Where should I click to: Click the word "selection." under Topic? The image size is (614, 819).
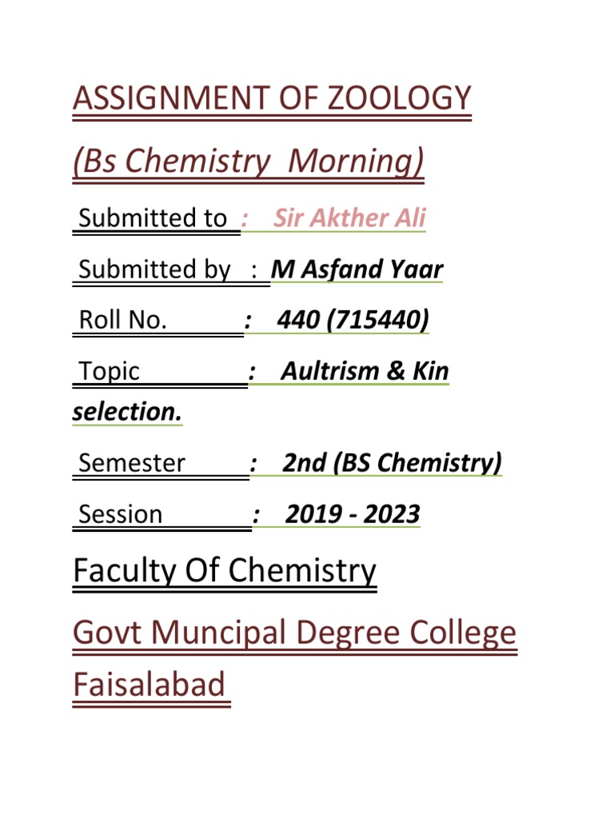click(x=127, y=413)
